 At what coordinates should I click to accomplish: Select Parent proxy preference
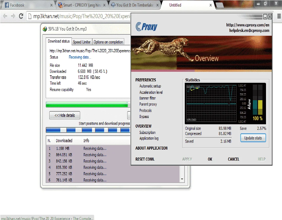click(148, 104)
